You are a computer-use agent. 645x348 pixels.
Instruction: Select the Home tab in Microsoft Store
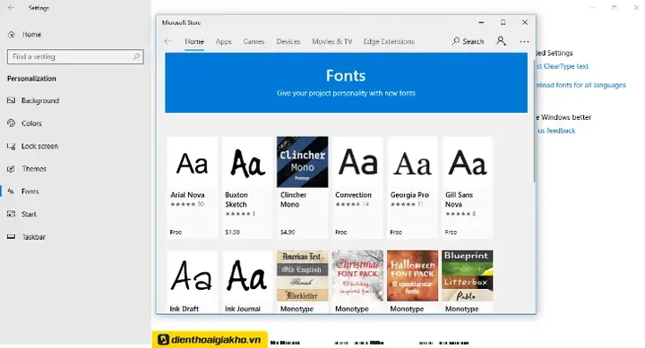tap(194, 41)
